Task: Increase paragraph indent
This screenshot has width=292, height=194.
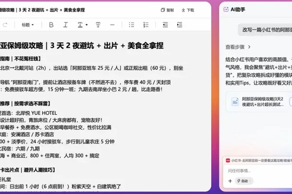Action: [180, 25]
